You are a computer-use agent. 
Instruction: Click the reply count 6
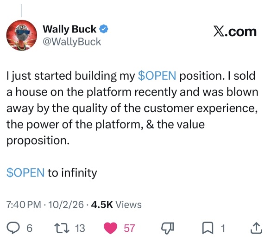[29, 228]
